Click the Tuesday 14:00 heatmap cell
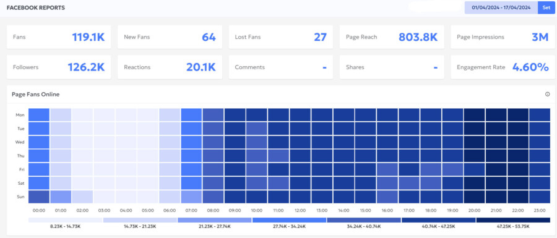Viewport: 557px width, 238px height. click(344, 129)
